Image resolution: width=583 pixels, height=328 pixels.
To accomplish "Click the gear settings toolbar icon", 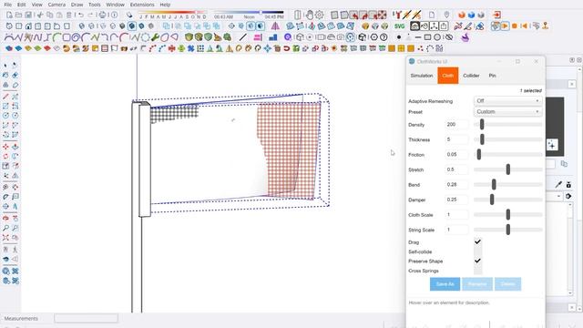I will (x=319, y=15).
